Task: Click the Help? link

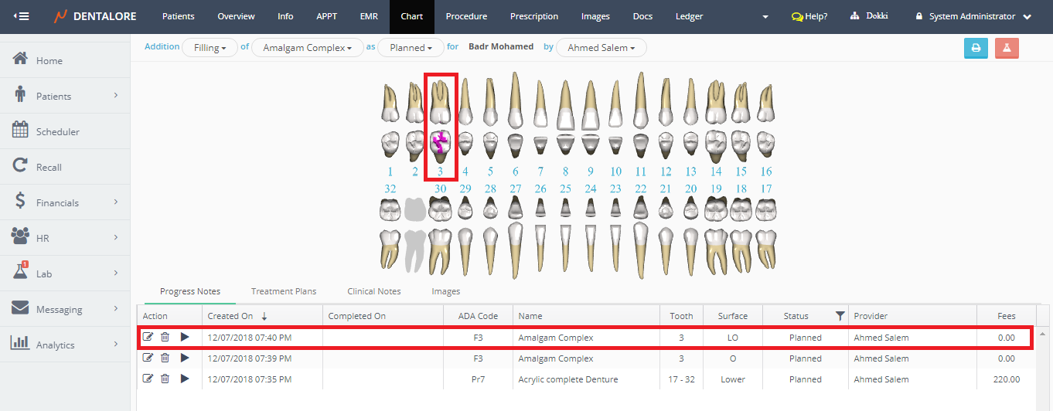Action: pyautogui.click(x=809, y=16)
